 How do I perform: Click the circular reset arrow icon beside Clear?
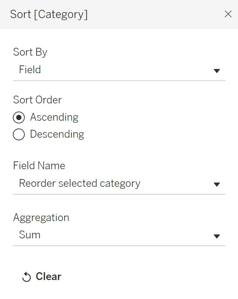point(26,277)
